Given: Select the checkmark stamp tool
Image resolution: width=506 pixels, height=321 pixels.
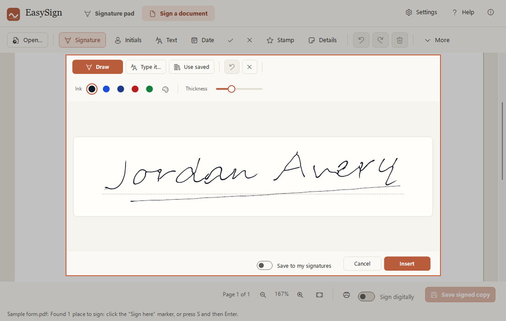Looking at the screenshot, I should (231, 40).
